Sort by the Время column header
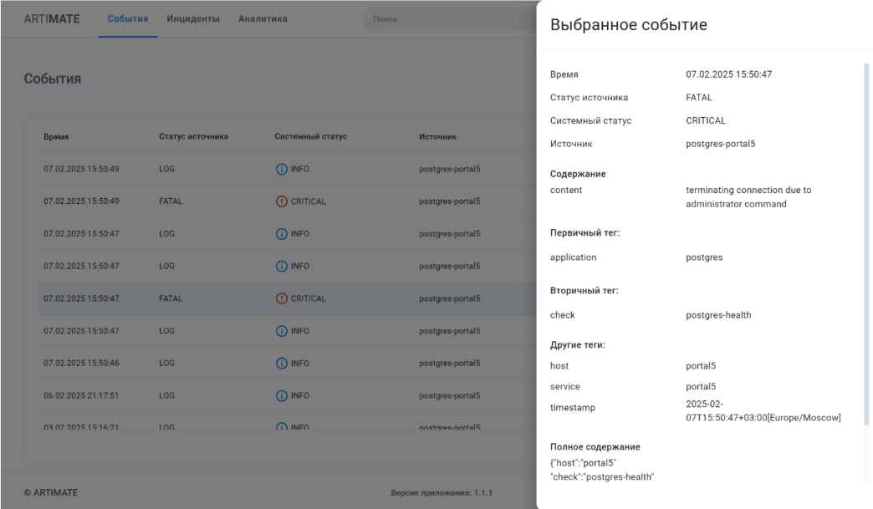The width and height of the screenshot is (873, 509). click(x=56, y=137)
